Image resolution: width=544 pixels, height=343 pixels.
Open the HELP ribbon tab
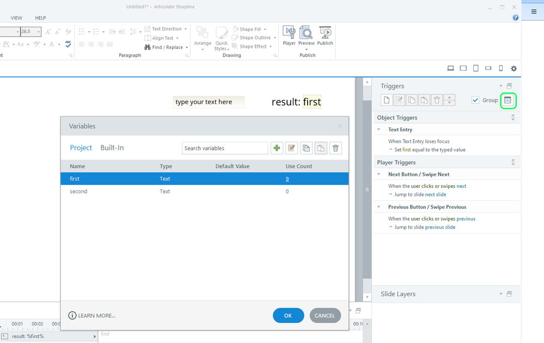[41, 18]
